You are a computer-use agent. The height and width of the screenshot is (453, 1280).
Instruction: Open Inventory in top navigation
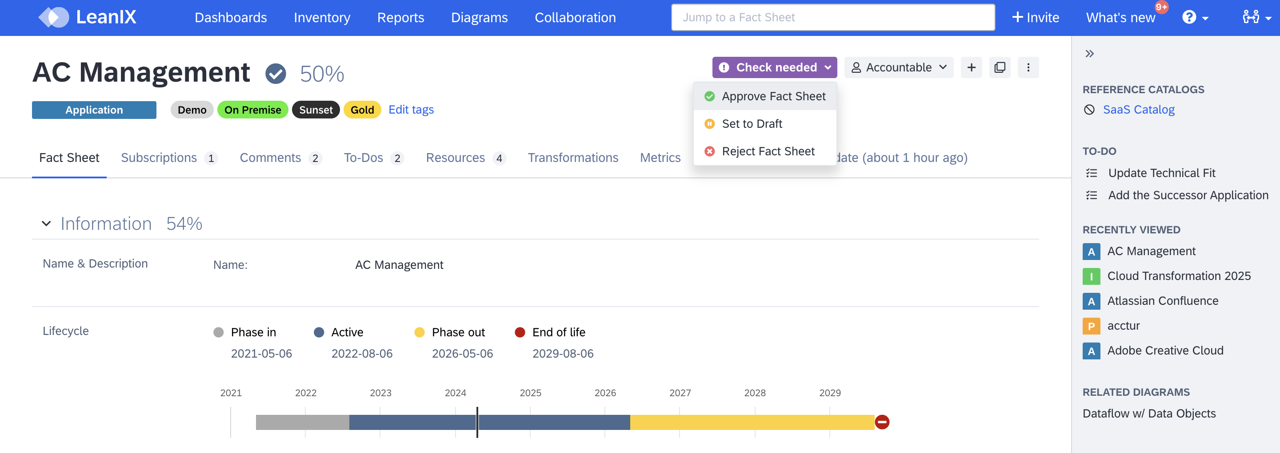point(322,17)
